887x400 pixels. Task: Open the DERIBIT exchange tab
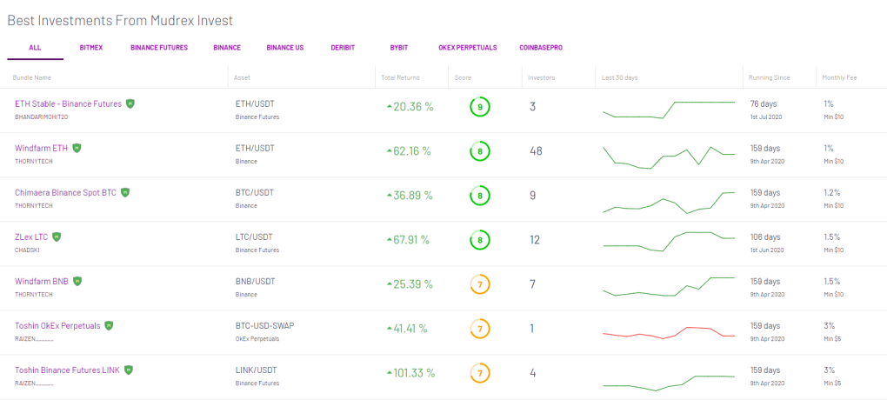(x=343, y=48)
